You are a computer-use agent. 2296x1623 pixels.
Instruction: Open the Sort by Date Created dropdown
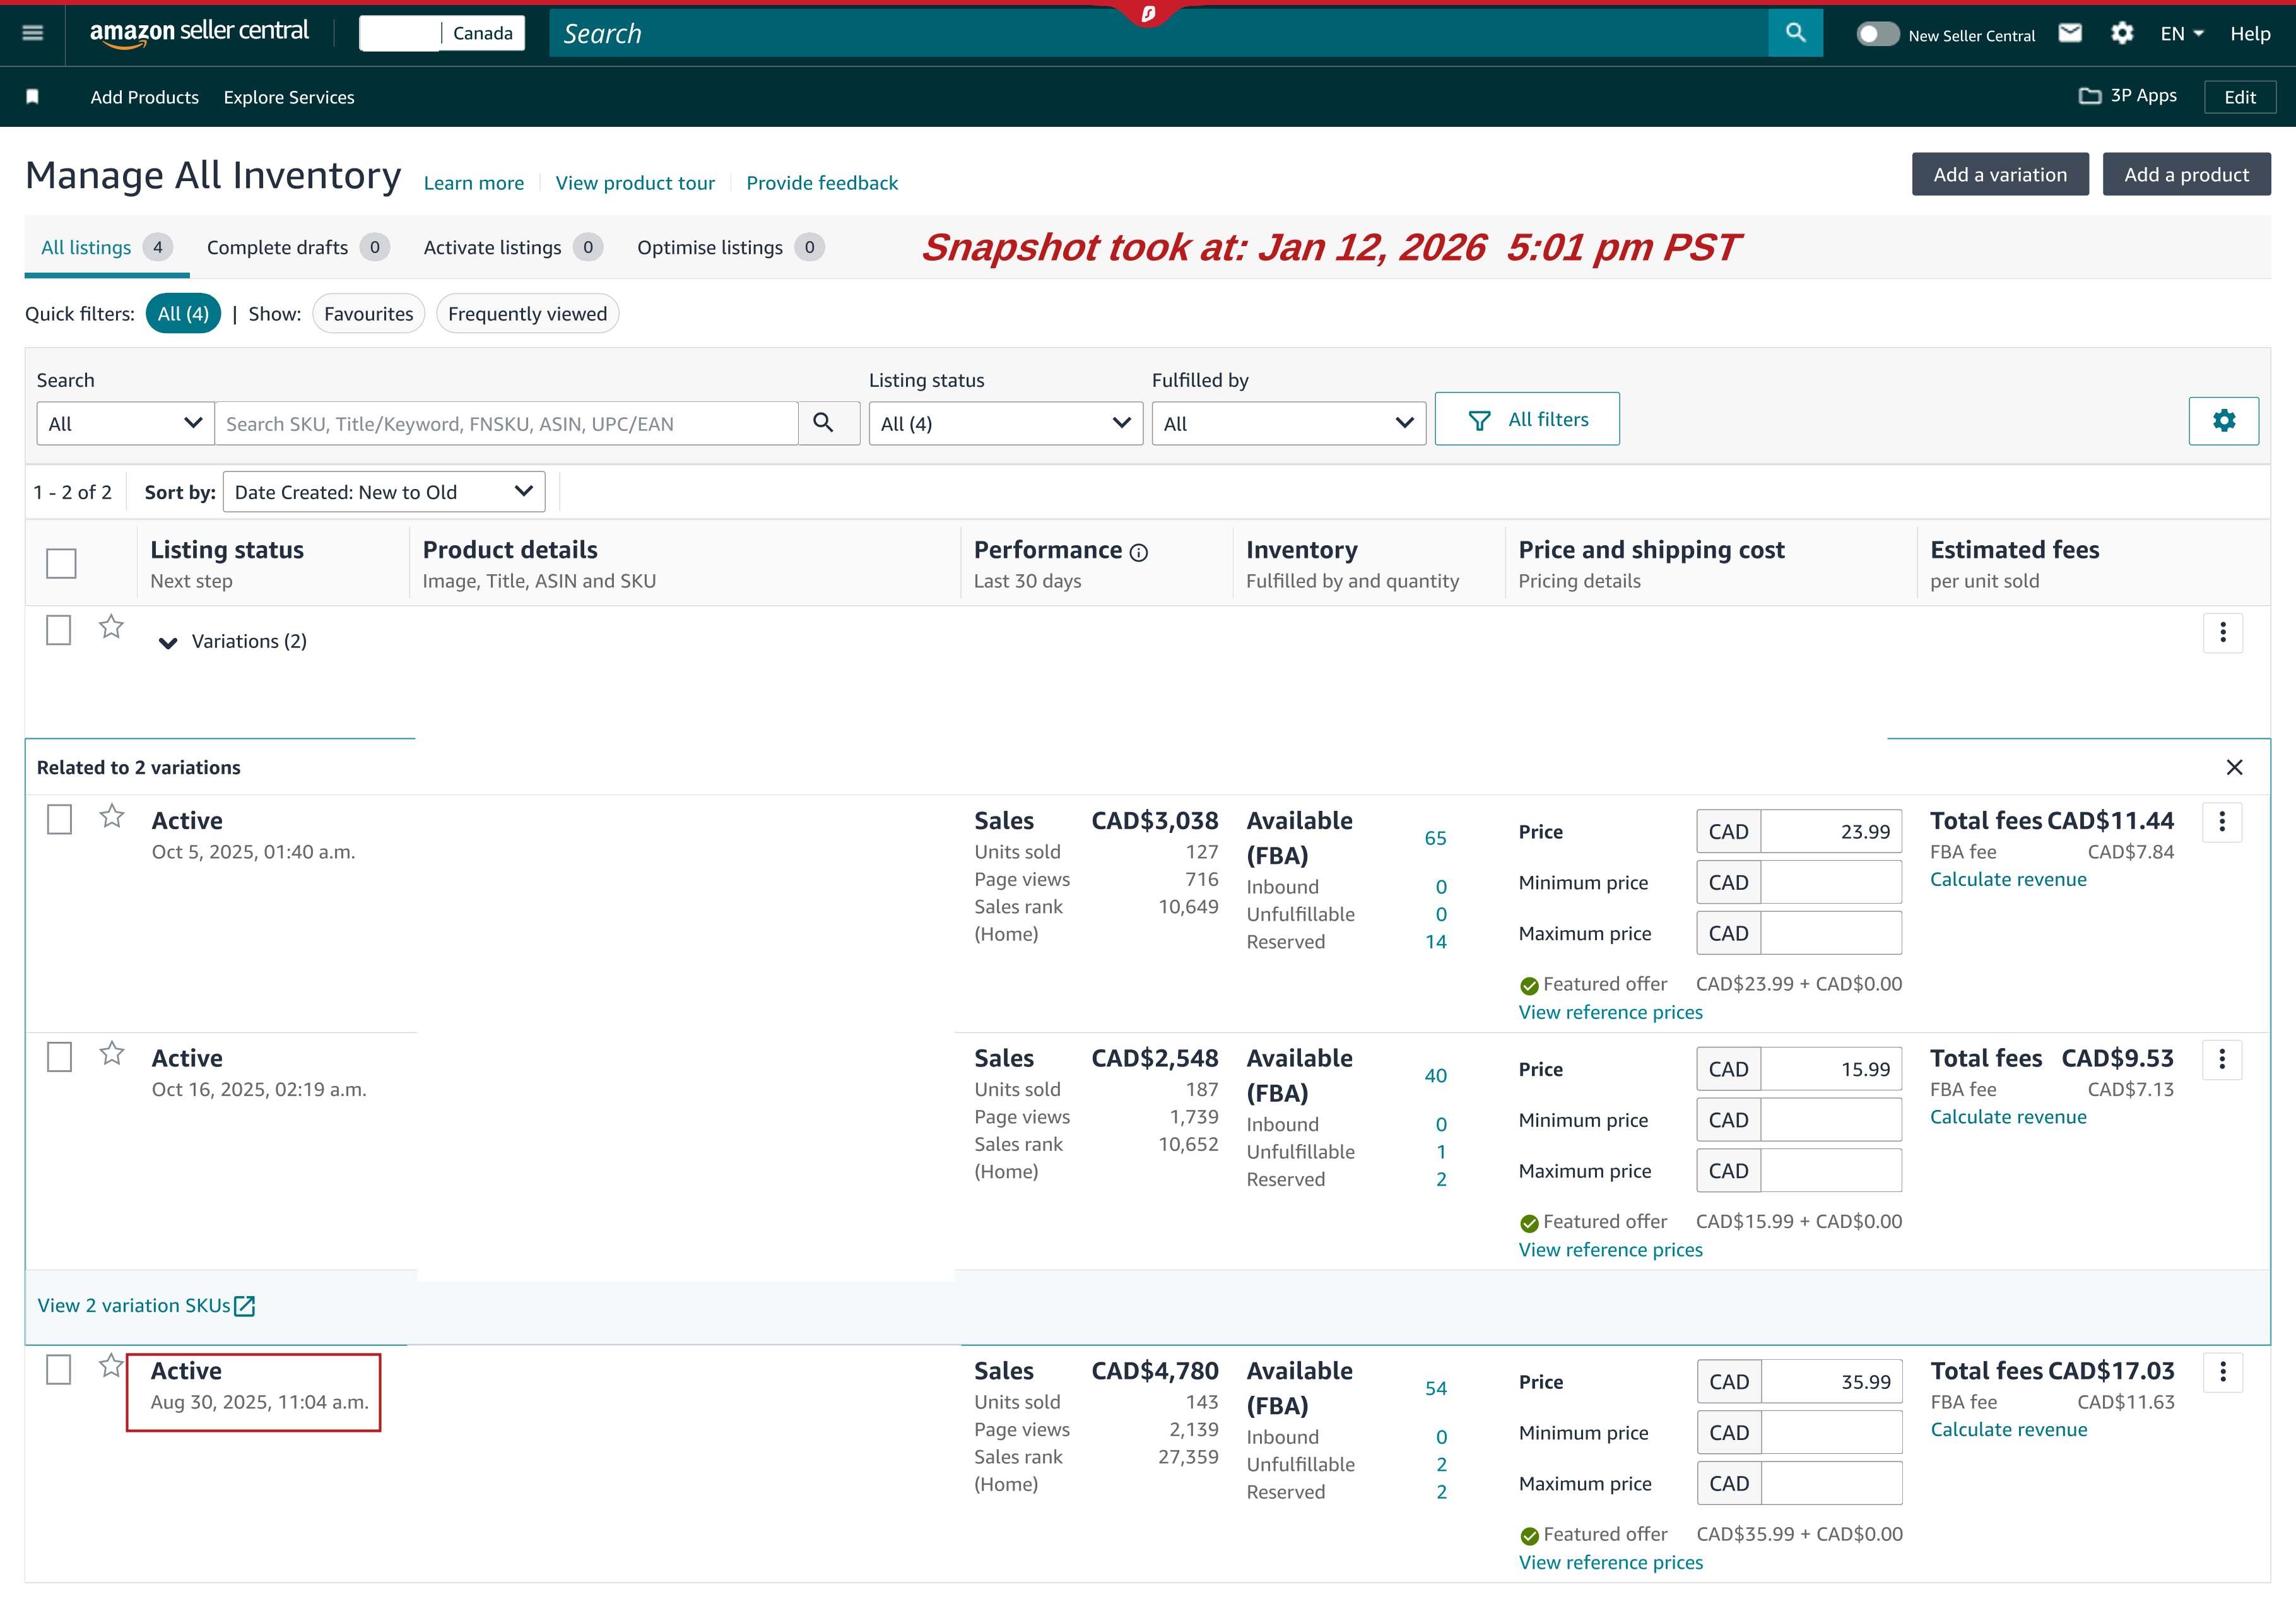coord(383,491)
